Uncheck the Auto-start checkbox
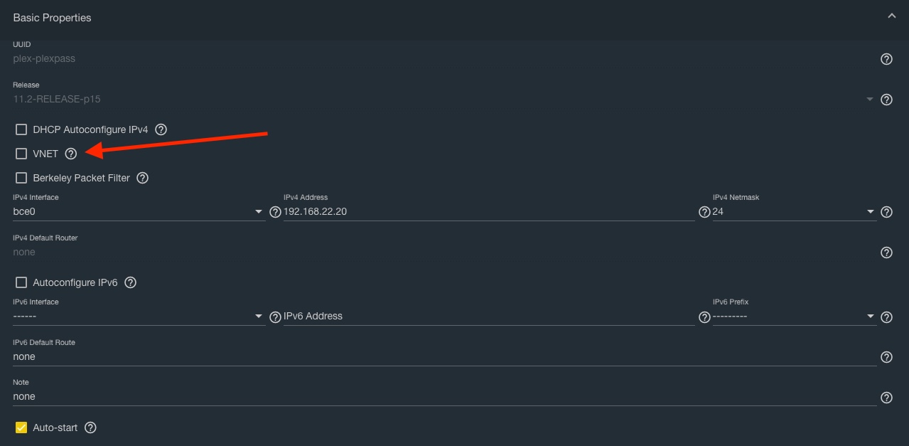 pyautogui.click(x=21, y=428)
